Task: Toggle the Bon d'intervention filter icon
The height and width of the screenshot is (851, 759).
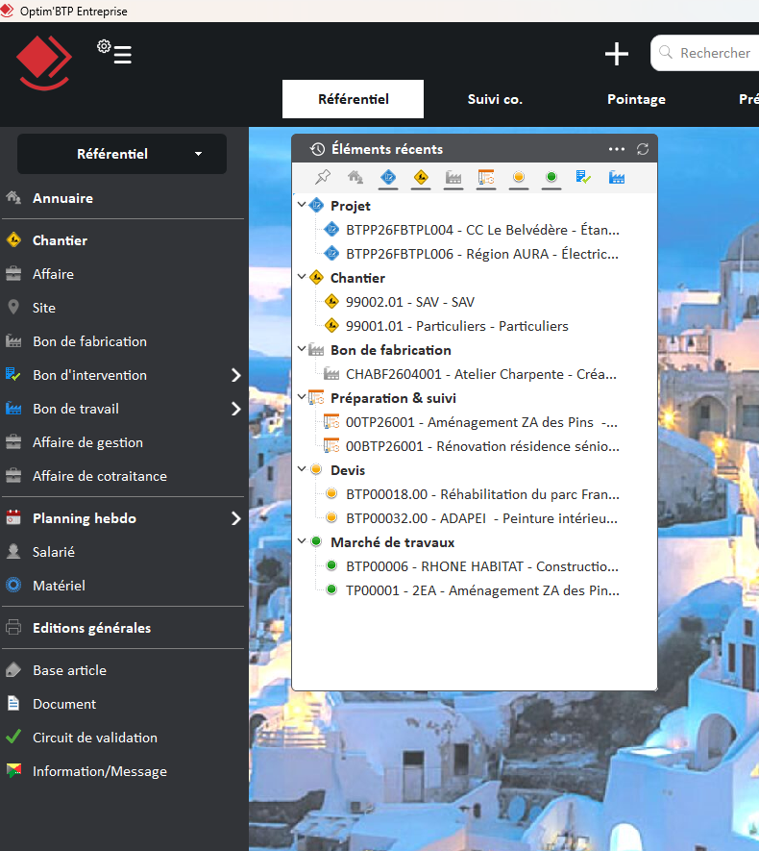Action: click(583, 177)
